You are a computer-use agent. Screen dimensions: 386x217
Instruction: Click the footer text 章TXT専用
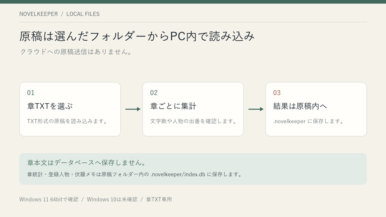point(159,199)
